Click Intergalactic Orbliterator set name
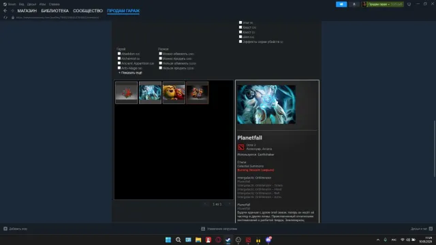The image size is (436, 245). [x=254, y=178]
